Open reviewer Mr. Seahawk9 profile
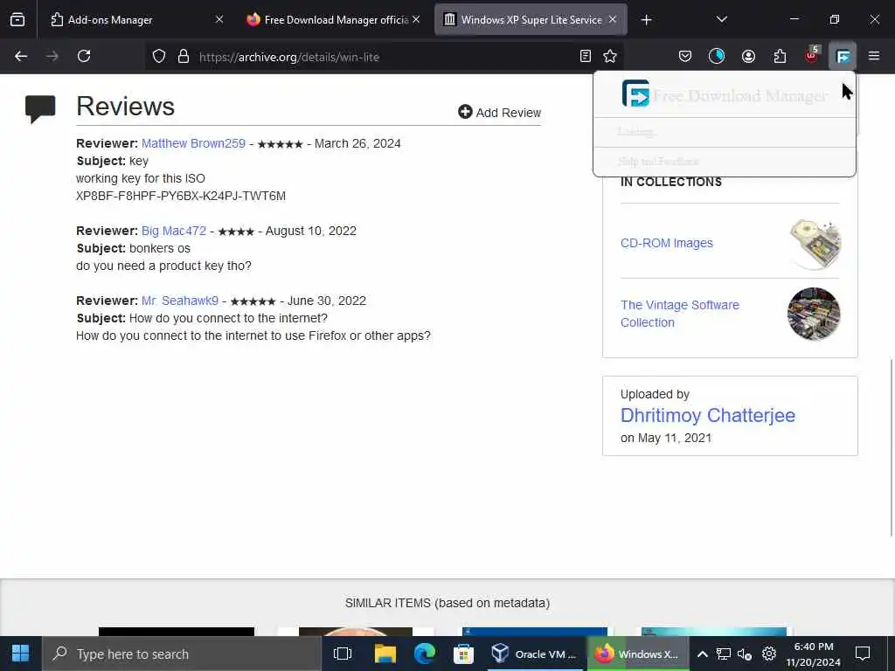The width and height of the screenshot is (895, 671). tap(180, 301)
